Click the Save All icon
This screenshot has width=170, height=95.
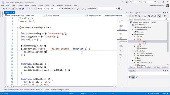(x=23, y=8)
